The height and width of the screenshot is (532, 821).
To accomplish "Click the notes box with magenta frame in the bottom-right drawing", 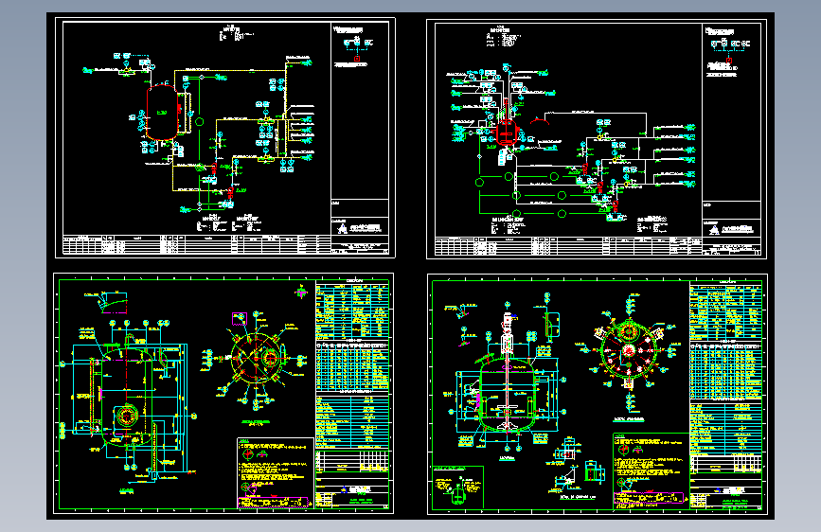I will pyautogui.click(x=651, y=470).
